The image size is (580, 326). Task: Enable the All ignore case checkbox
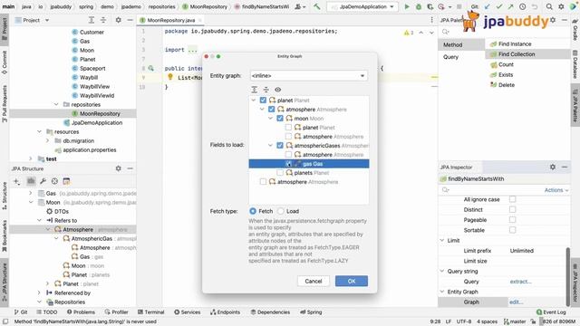512,199
